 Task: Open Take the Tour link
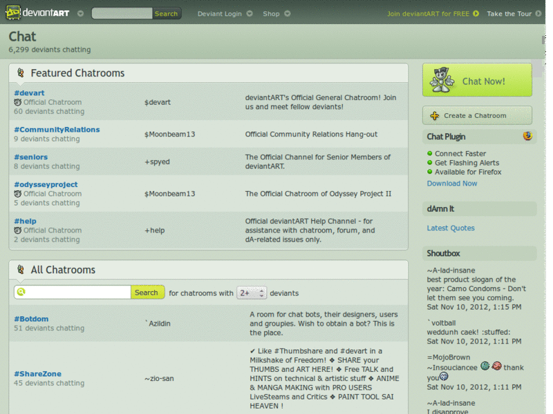(x=509, y=14)
